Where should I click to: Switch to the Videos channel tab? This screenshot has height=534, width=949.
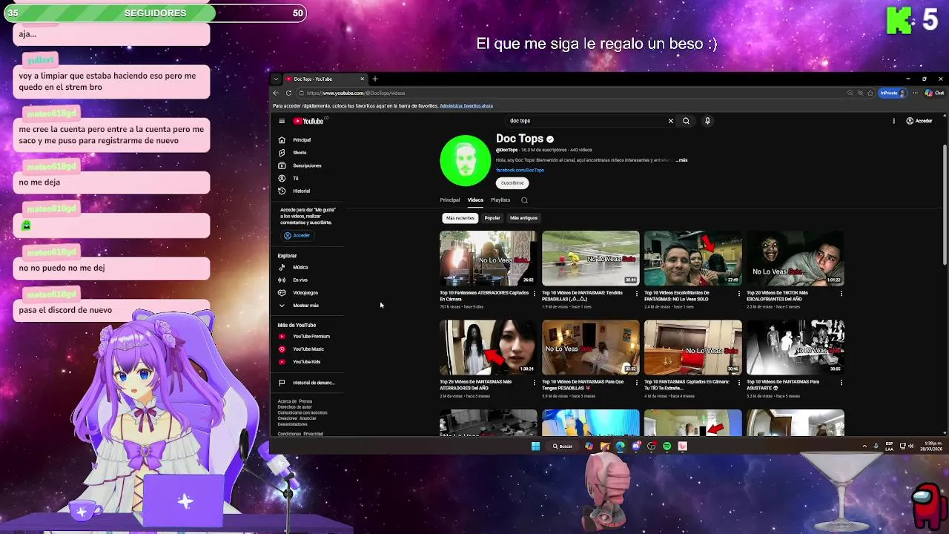[x=475, y=200]
